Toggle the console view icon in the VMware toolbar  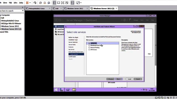(72, 3)
